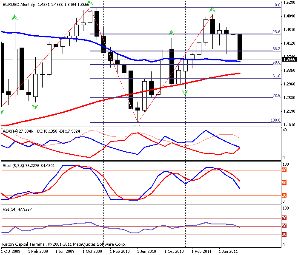Click the 1.3350 price scale value

[x=289, y=71]
